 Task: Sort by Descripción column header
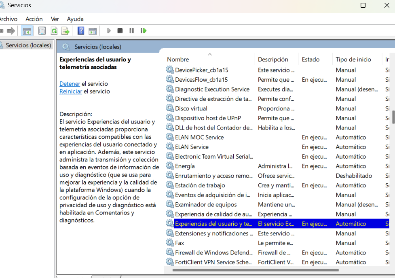(277, 59)
